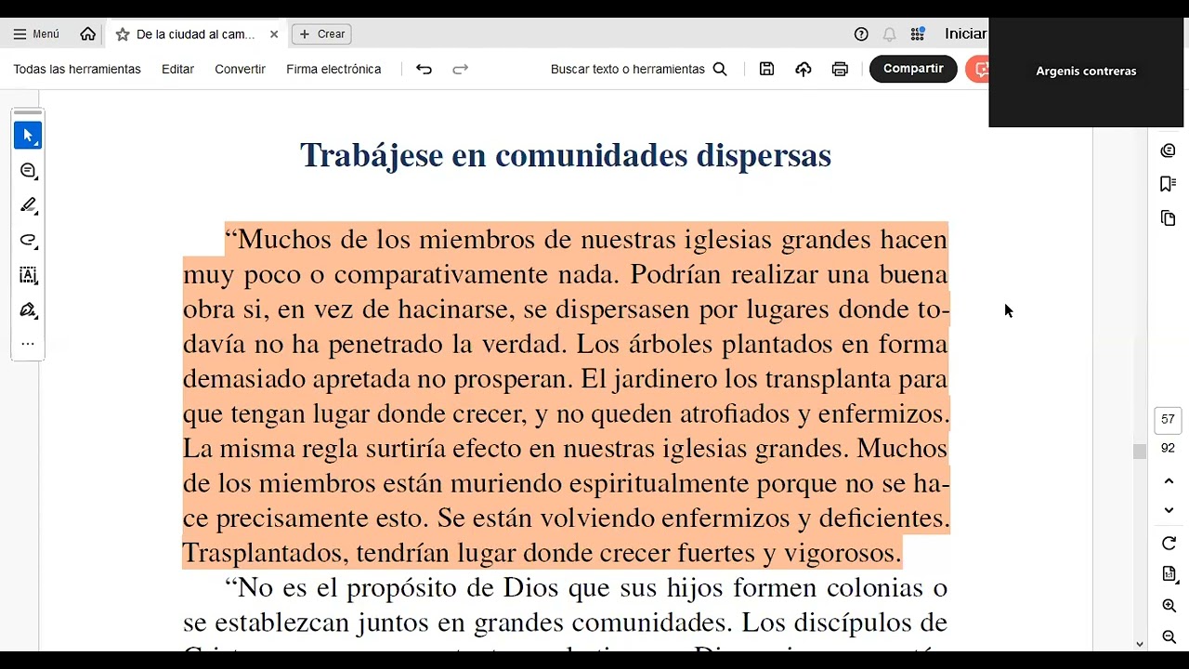
Task: Redo the last action
Action: click(460, 69)
